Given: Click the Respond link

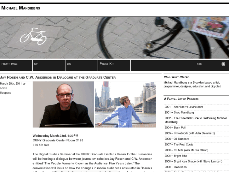Looking at the screenshot, I should coord(6,93).
